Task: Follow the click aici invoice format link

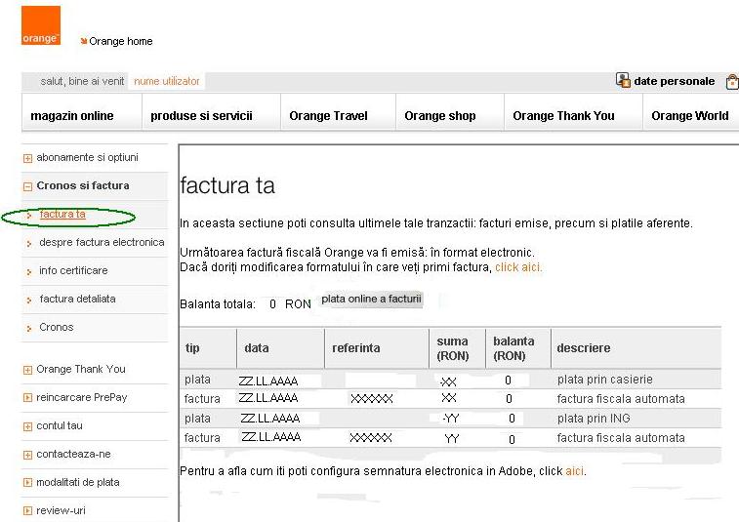Action: (517, 267)
